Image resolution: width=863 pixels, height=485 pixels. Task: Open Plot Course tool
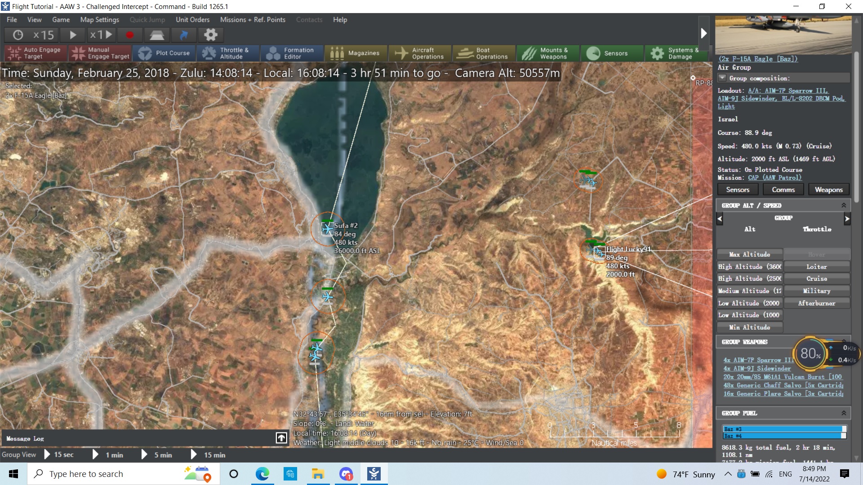(x=164, y=53)
